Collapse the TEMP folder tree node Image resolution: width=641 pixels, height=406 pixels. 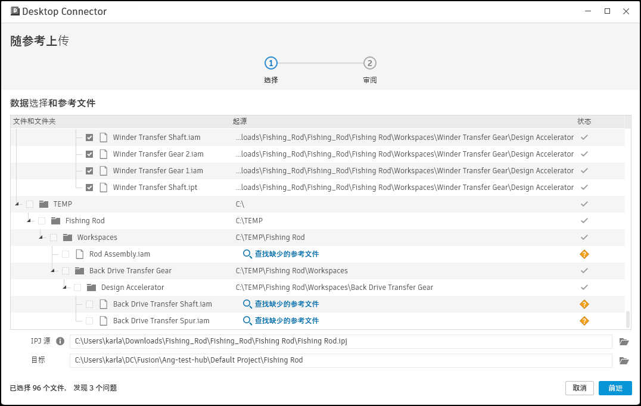point(17,205)
